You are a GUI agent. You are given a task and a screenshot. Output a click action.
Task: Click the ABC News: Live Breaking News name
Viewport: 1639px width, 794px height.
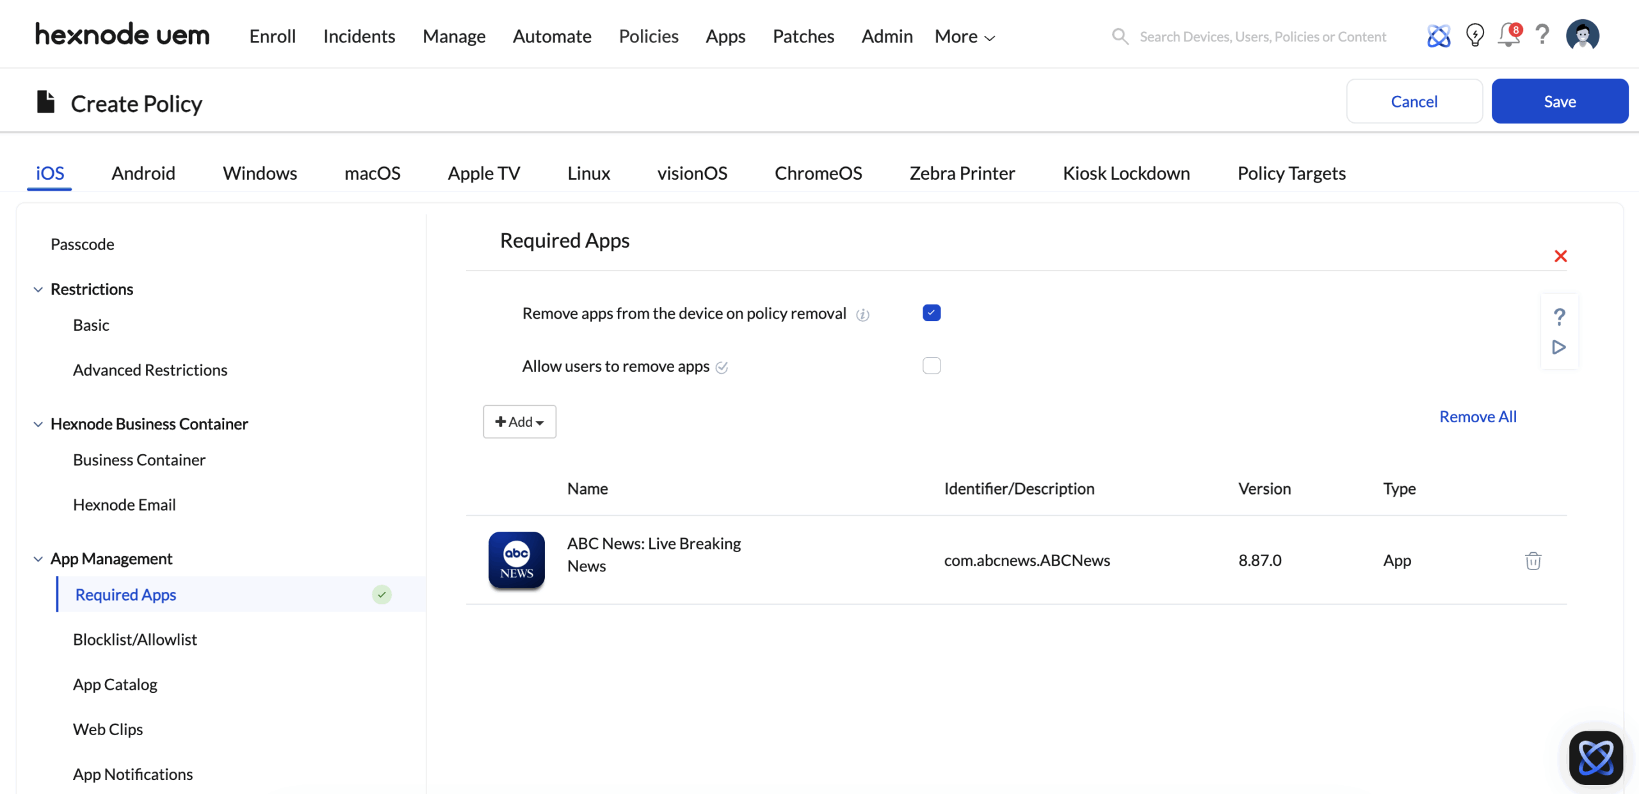click(x=654, y=555)
